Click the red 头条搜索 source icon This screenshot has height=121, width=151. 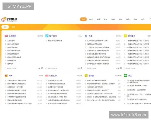click(x=6, y=36)
